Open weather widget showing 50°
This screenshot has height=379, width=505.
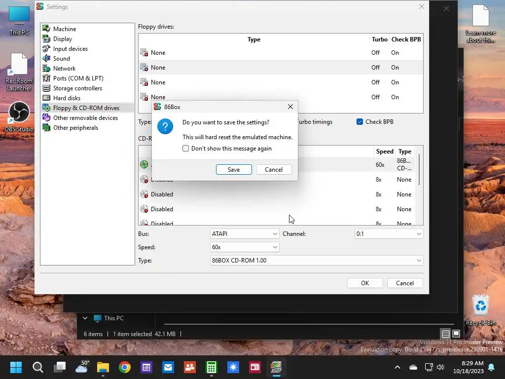[81, 367]
